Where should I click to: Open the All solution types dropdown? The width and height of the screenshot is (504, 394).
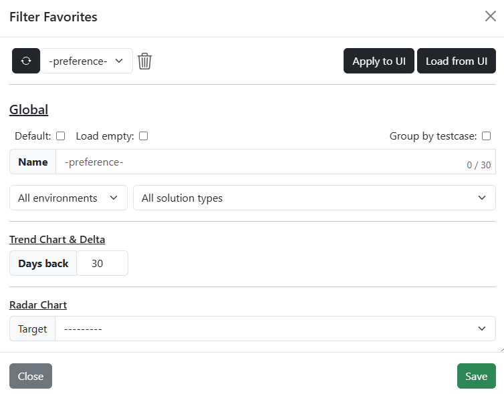pyautogui.click(x=314, y=198)
